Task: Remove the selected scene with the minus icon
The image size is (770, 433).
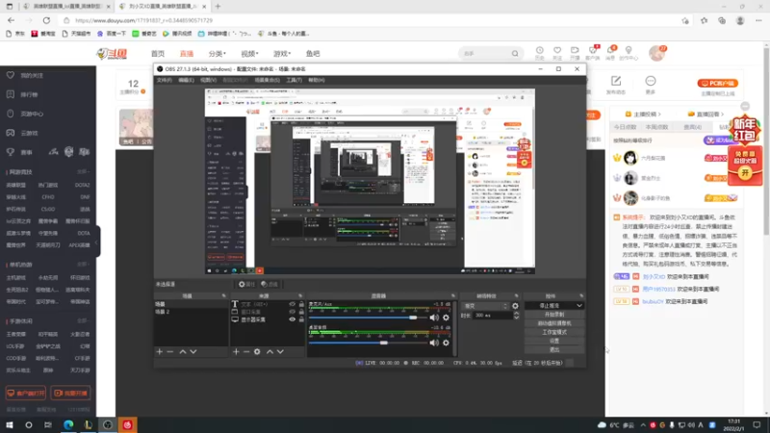Action: 170,351
